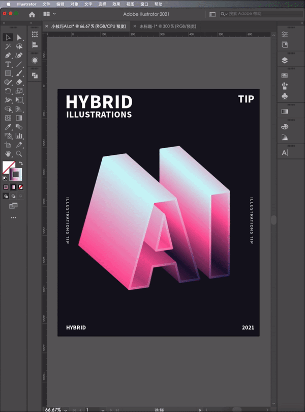Set paint mode to None
The height and width of the screenshot is (412, 305).
coord(21,187)
